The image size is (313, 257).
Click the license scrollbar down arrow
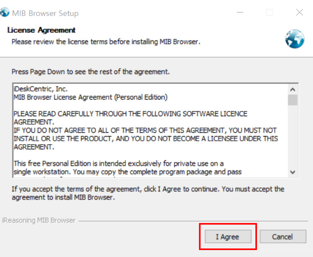tap(293, 172)
